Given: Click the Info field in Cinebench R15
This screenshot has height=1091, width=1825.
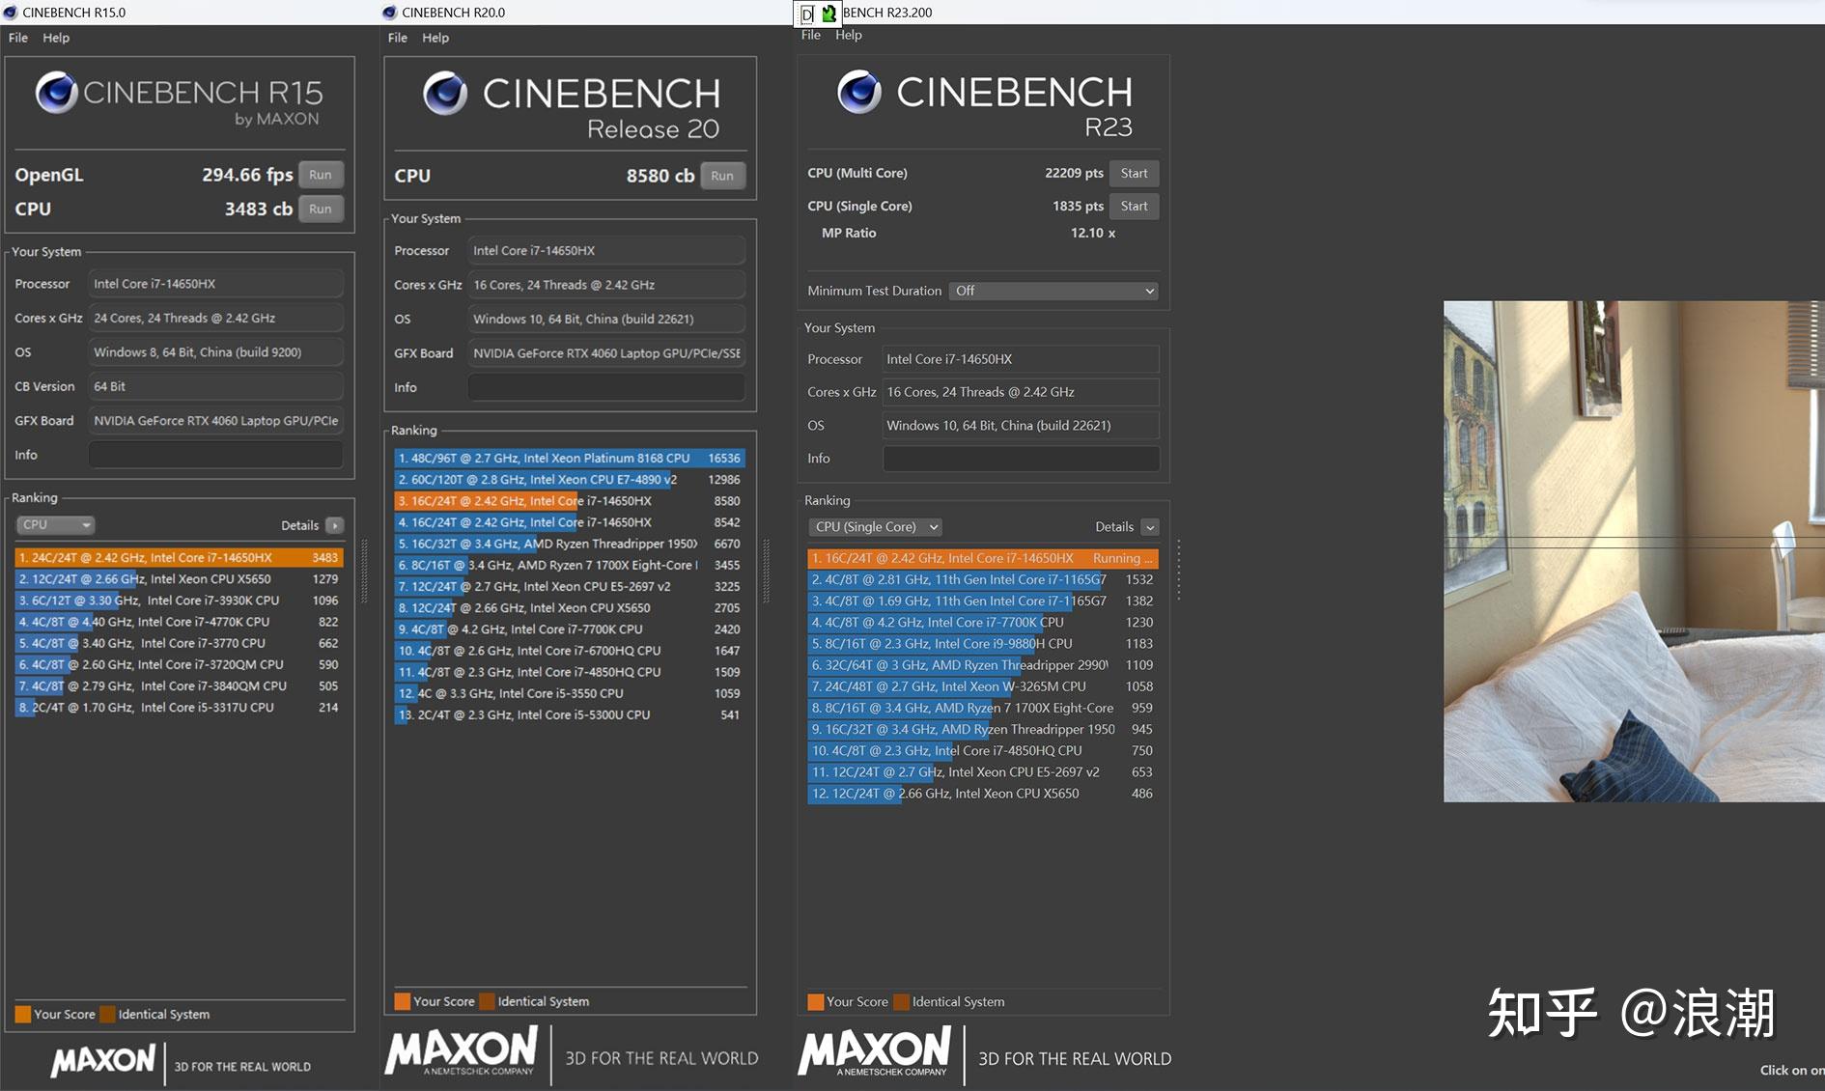Looking at the screenshot, I should (215, 455).
